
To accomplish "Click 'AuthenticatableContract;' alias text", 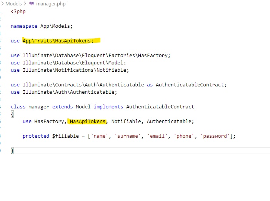I will pyautogui.click(x=191, y=85).
